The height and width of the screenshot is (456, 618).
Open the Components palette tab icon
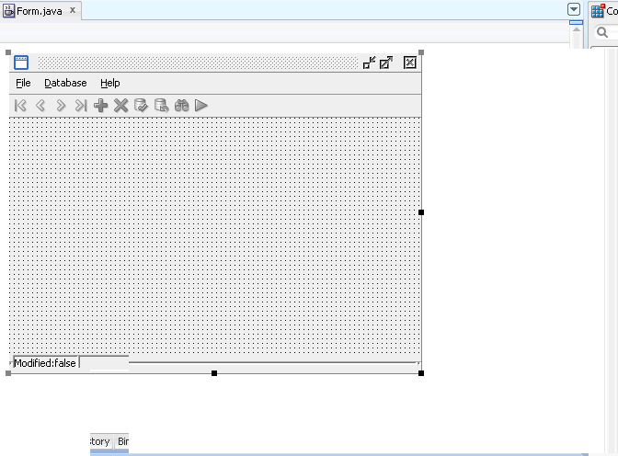(x=598, y=11)
